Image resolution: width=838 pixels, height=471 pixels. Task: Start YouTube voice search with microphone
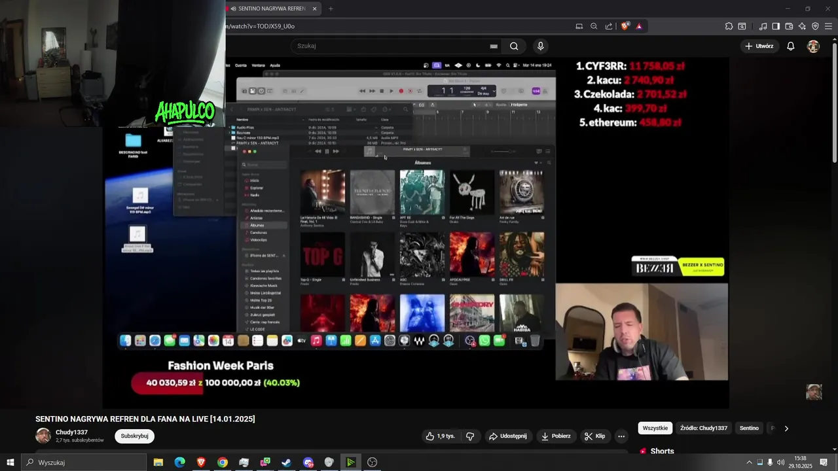click(540, 46)
